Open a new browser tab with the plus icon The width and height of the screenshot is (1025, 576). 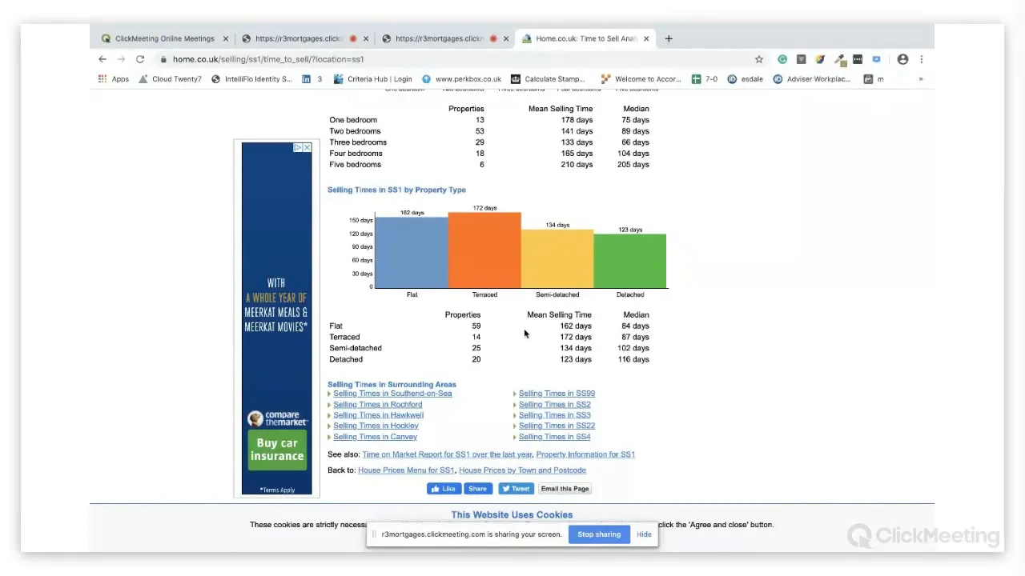tap(669, 38)
